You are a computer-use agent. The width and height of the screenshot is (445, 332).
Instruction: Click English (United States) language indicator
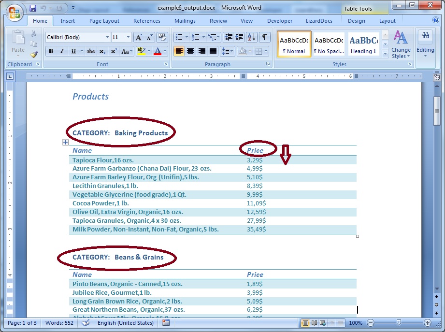(126, 323)
